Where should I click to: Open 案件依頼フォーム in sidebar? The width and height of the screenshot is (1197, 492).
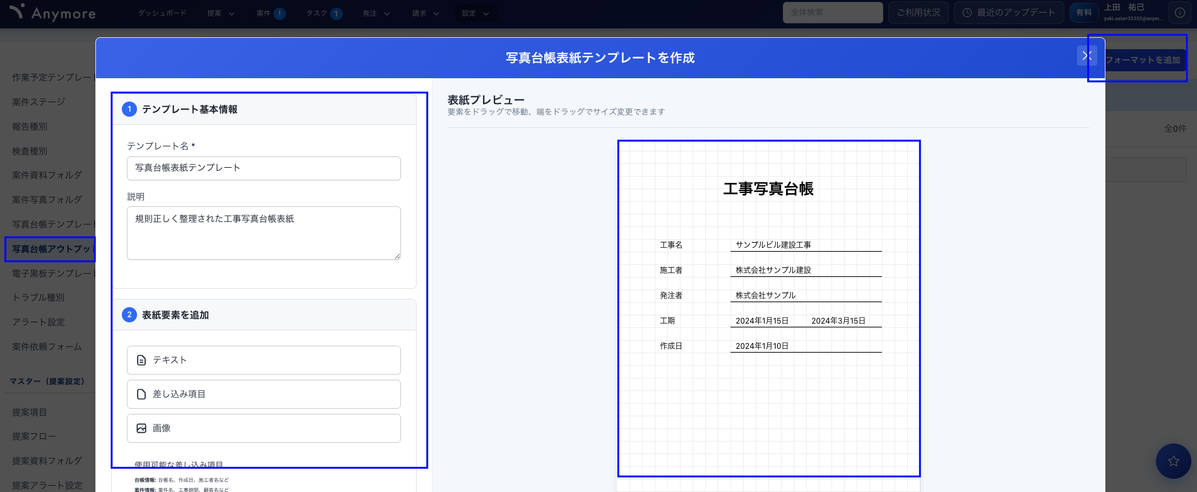pyautogui.click(x=47, y=347)
